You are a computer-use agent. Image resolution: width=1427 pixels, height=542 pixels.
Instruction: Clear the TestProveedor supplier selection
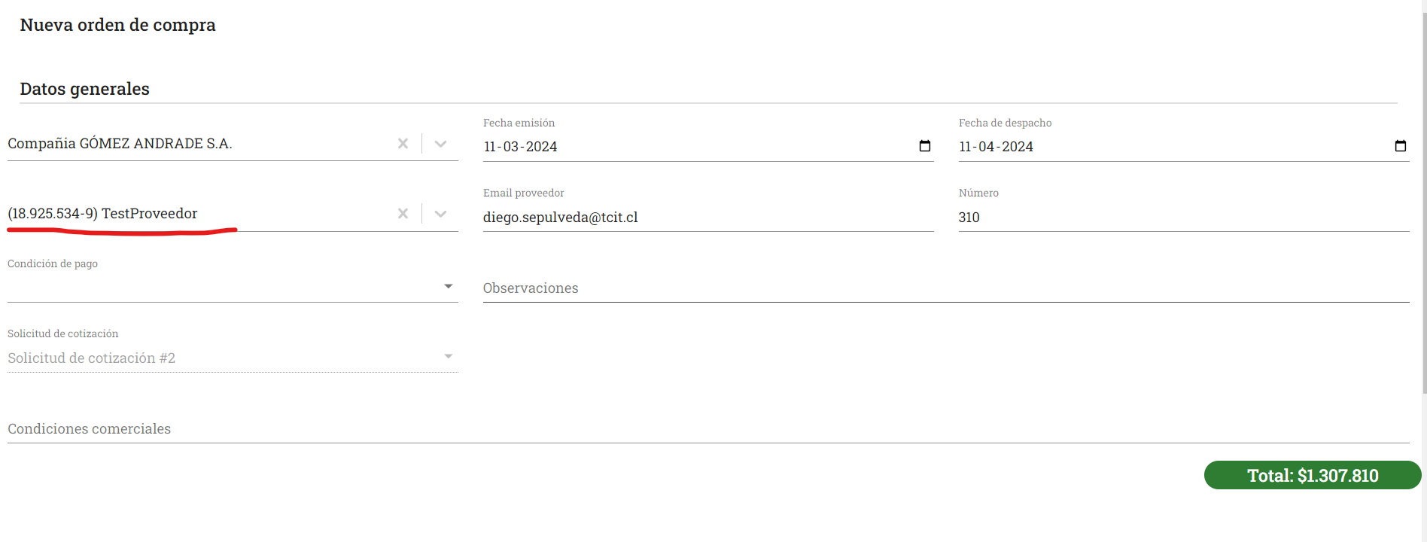[403, 214]
